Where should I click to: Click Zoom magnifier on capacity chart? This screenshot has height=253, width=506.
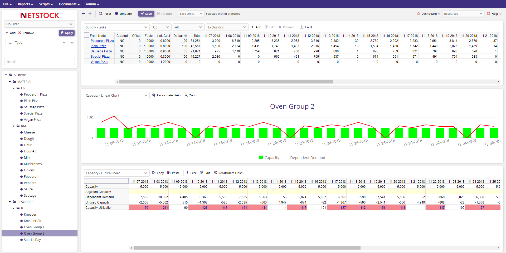click(191, 95)
